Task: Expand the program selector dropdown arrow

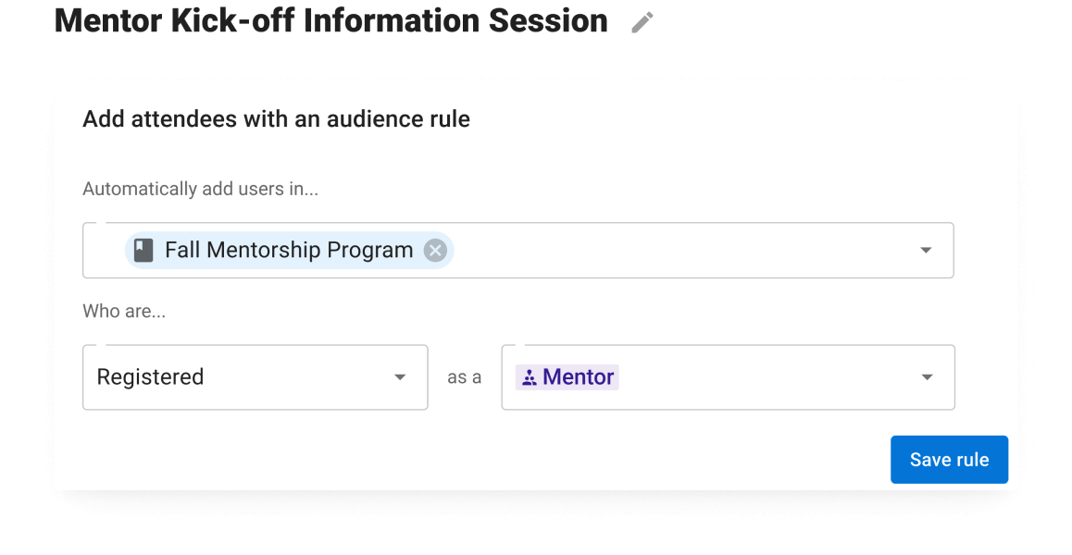Action: click(926, 250)
